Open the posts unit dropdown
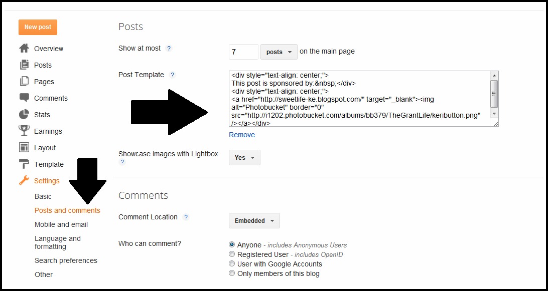Image resolution: width=548 pixels, height=291 pixels. 279,52
